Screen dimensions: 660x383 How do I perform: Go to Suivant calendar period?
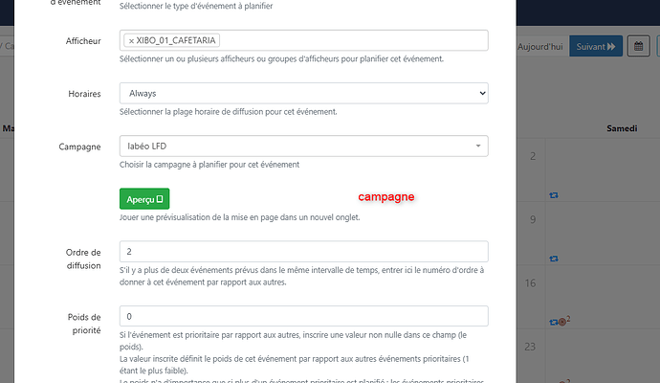point(596,46)
